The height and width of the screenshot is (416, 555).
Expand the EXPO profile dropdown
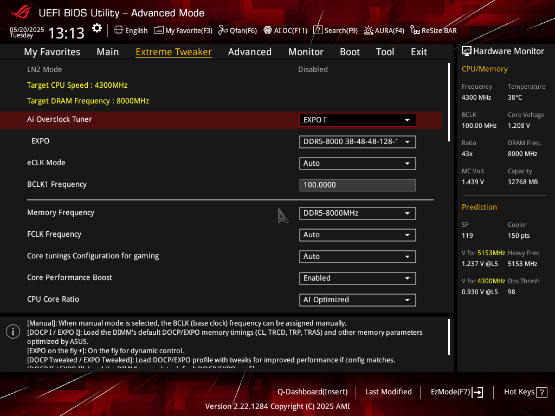click(358, 142)
